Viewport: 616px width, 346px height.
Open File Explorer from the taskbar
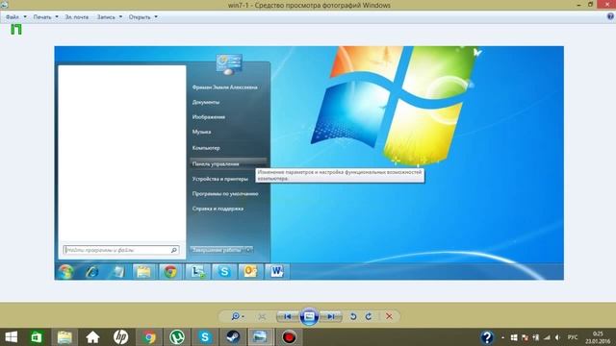[64, 337]
